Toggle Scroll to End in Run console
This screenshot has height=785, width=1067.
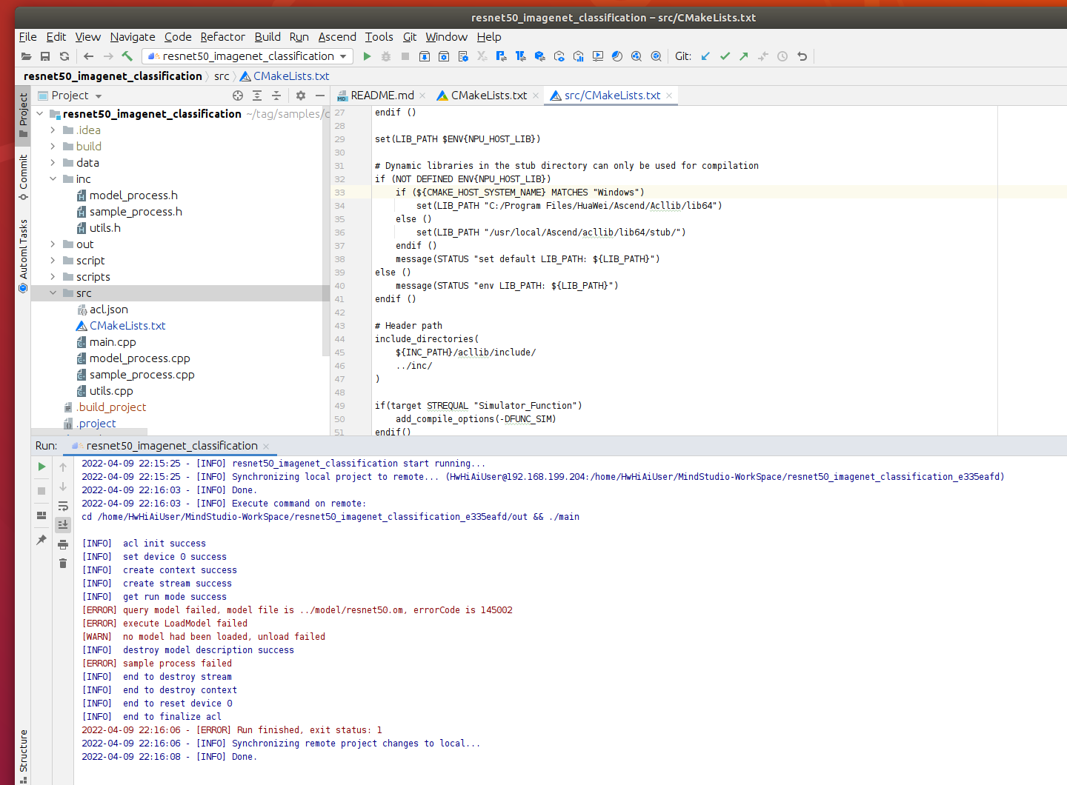tap(63, 524)
